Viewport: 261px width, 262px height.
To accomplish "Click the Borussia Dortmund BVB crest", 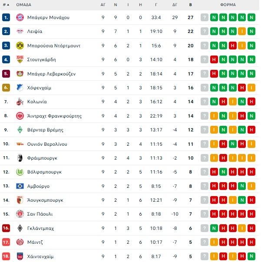I will pos(20,46).
